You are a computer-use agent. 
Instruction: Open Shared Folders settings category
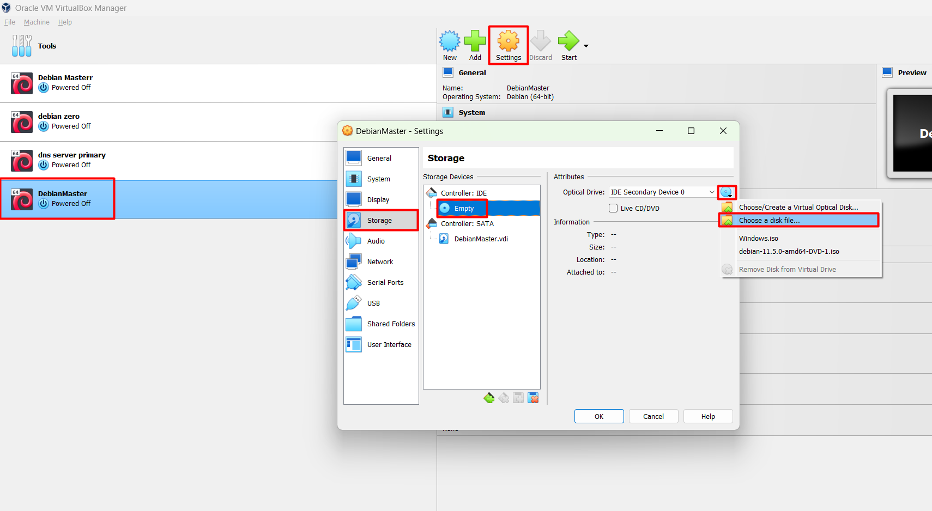(381, 324)
